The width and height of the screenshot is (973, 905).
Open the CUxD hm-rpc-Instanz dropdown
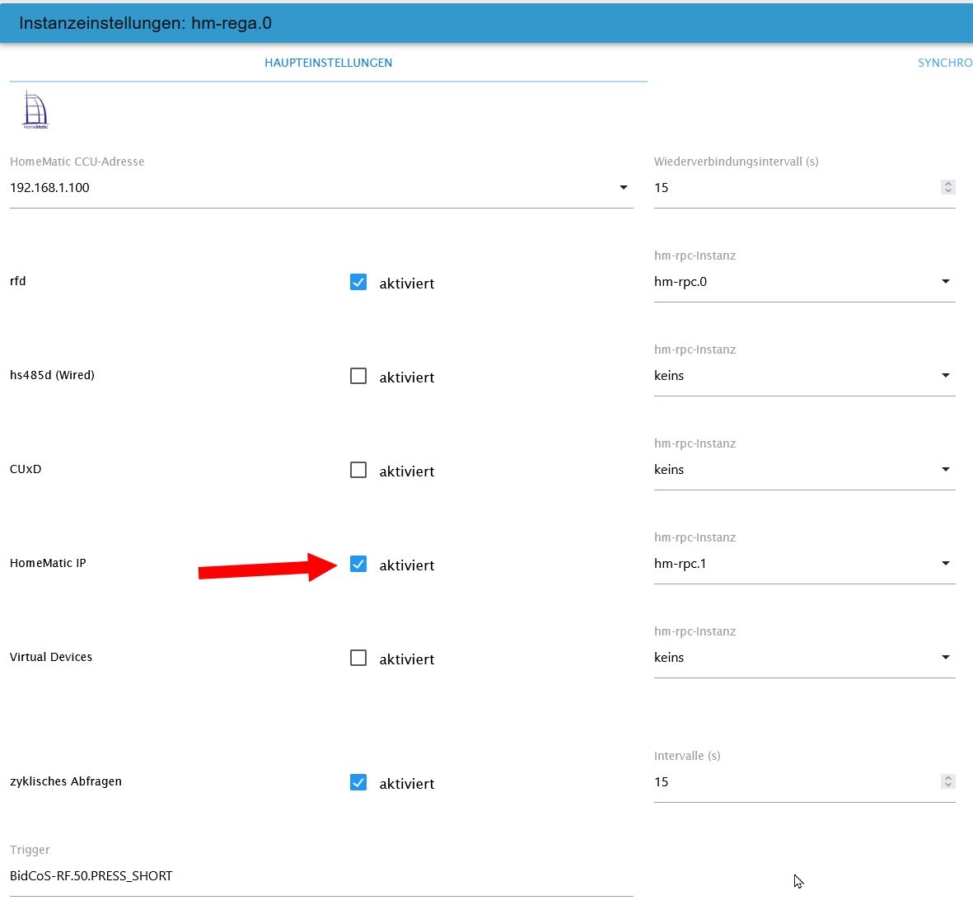(804, 470)
